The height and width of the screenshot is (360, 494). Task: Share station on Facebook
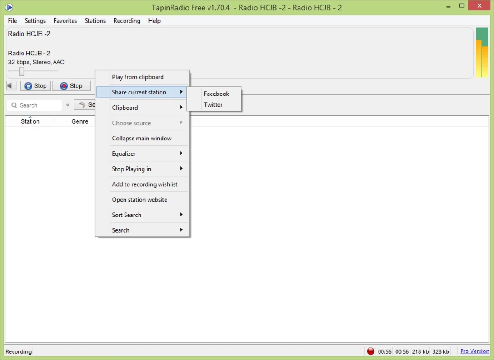[216, 94]
